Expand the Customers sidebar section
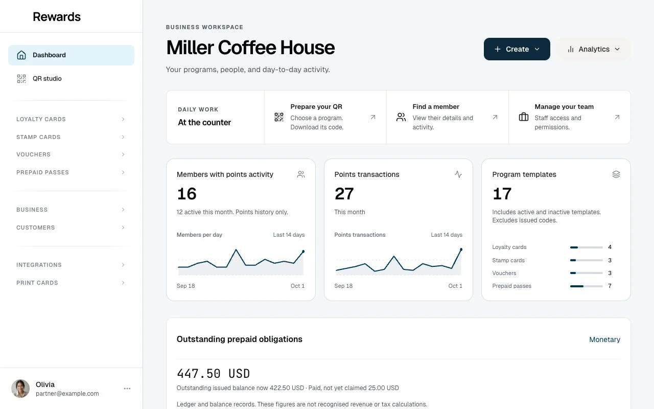The width and height of the screenshot is (654, 409). 71,228
